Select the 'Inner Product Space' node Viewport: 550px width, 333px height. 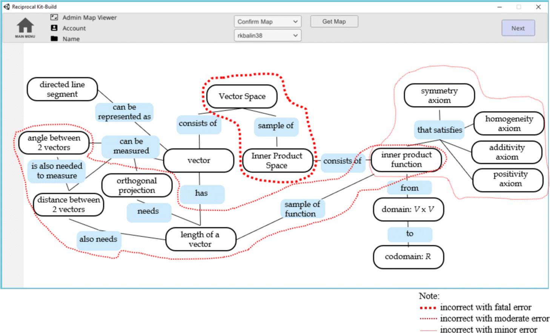click(x=277, y=160)
